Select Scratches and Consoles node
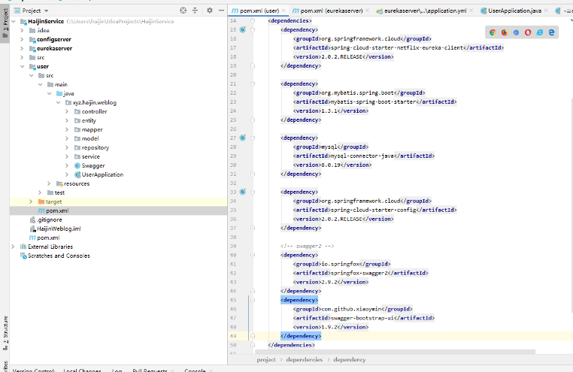The height and width of the screenshot is (372, 573). [x=59, y=256]
